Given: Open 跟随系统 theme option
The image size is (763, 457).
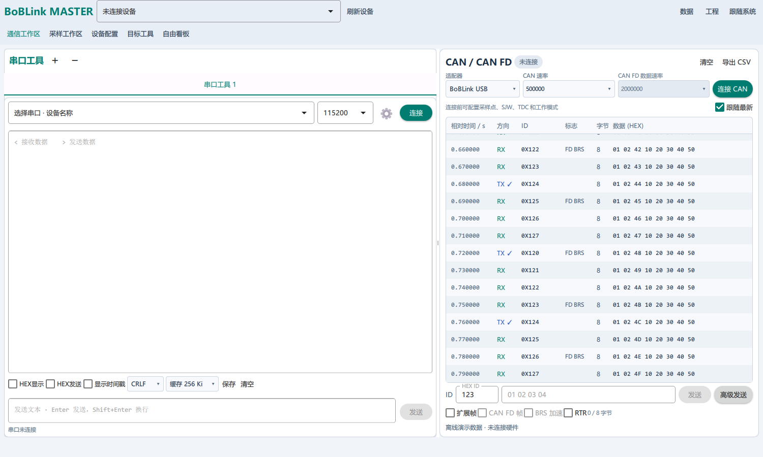Looking at the screenshot, I should coord(743,11).
